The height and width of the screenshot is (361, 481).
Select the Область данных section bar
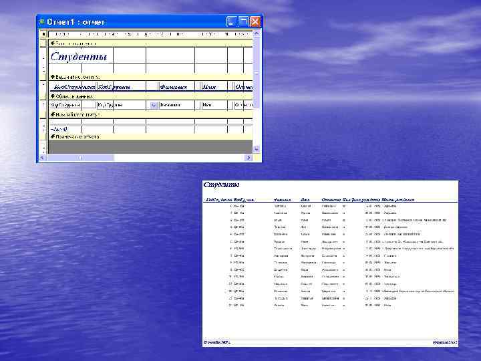tap(150, 96)
